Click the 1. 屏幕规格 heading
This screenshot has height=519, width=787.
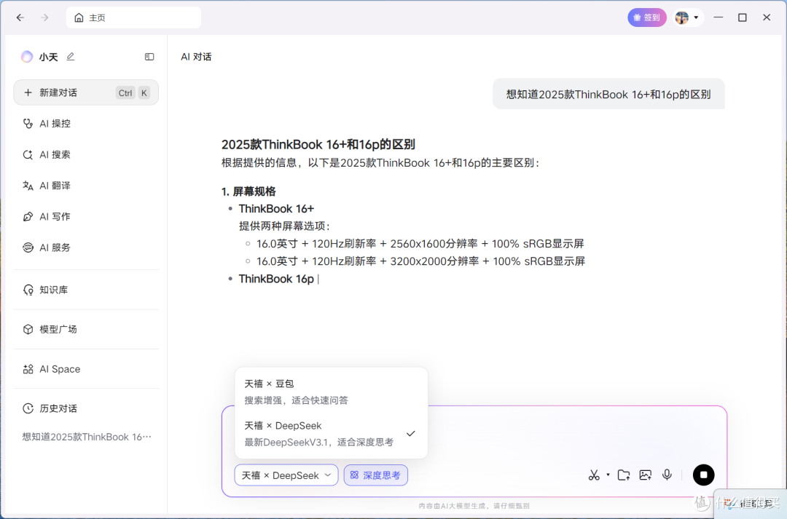[x=248, y=191]
